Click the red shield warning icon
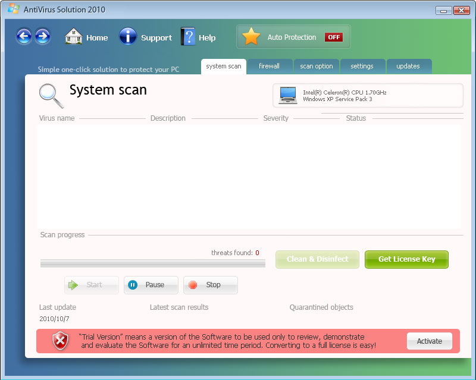This screenshot has width=476, height=380. coord(61,341)
